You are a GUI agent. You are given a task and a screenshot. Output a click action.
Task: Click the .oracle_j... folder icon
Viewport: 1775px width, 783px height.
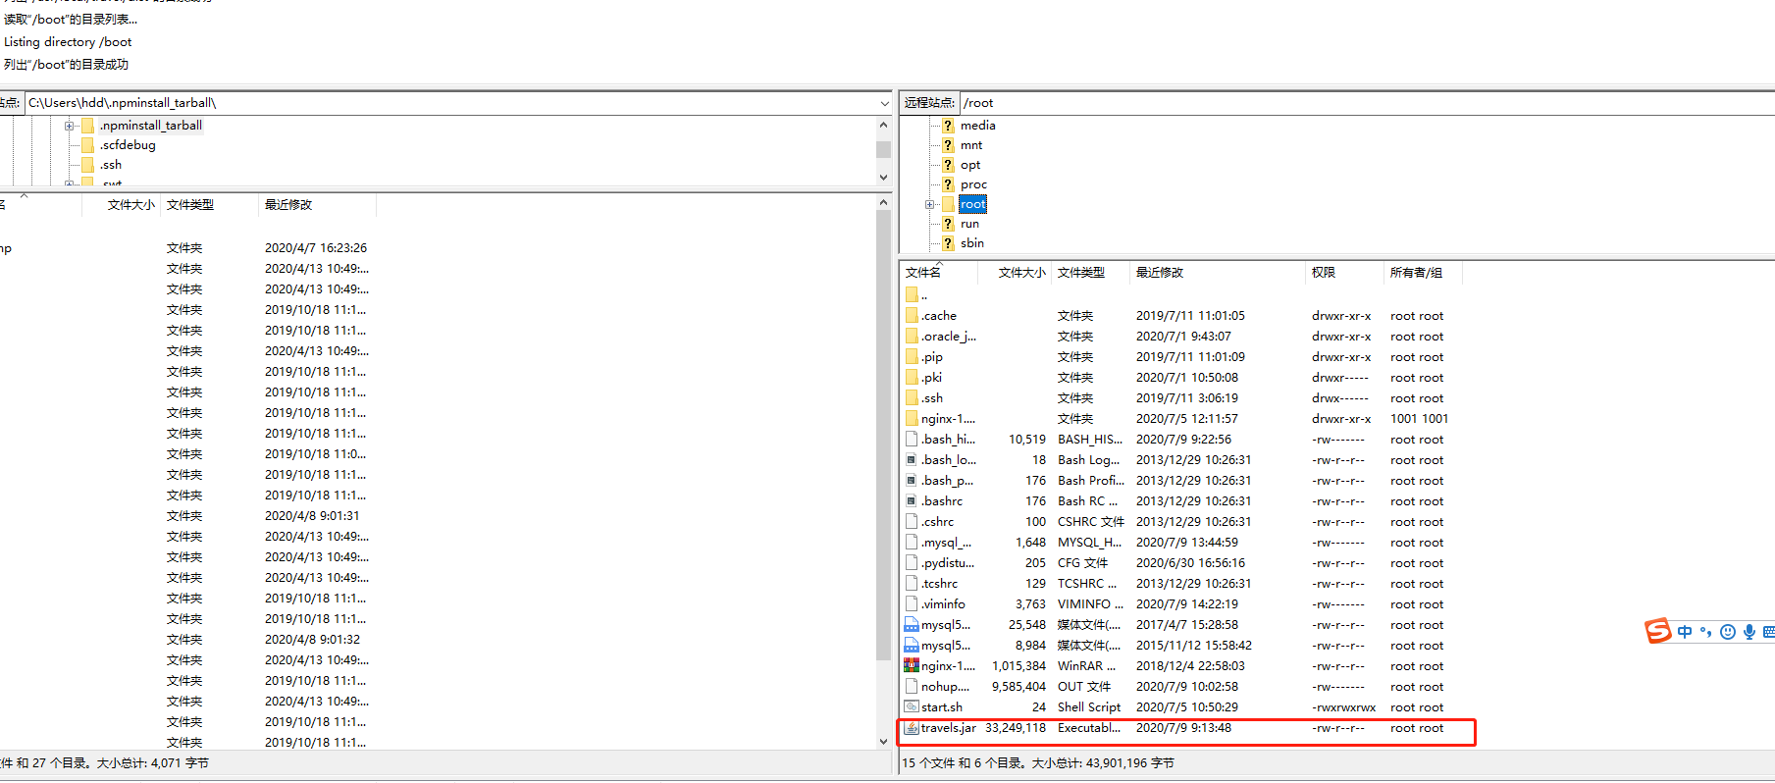point(912,337)
